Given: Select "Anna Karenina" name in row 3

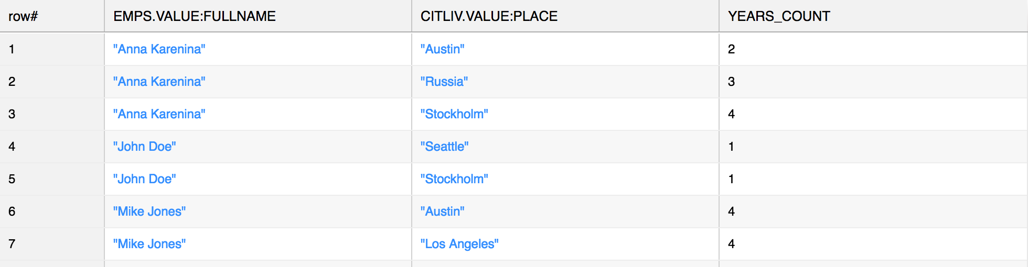Looking at the screenshot, I should pos(159,114).
